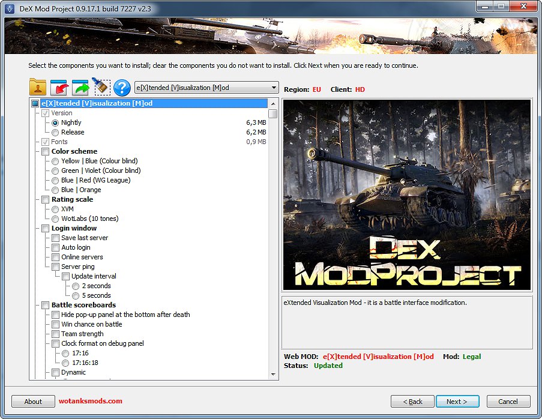
Task: Click the About button
Action: point(33,402)
